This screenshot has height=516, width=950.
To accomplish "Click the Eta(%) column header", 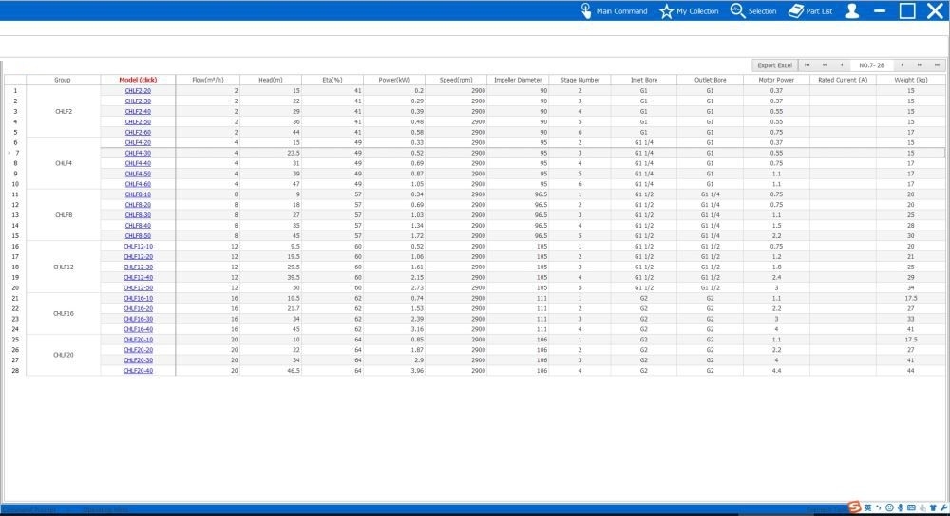I will pyautogui.click(x=332, y=80).
